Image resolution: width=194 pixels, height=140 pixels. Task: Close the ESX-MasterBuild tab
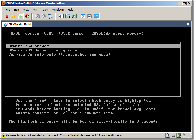tap(188, 24)
